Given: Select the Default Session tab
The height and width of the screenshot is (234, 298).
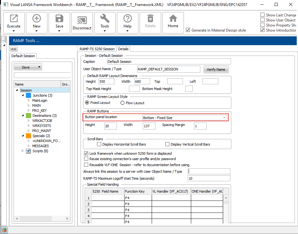Looking at the screenshot, I should pyautogui.click(x=23, y=56).
